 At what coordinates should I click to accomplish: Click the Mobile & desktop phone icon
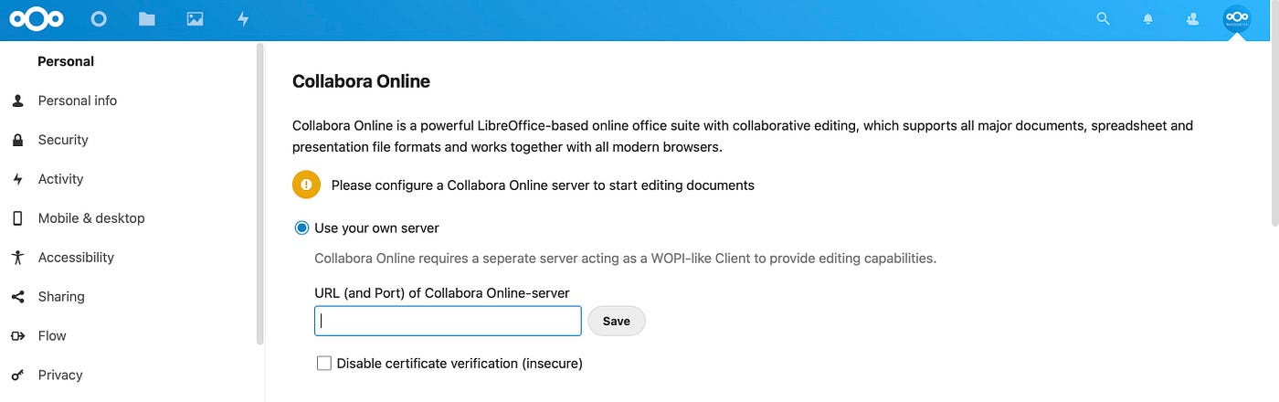17,218
